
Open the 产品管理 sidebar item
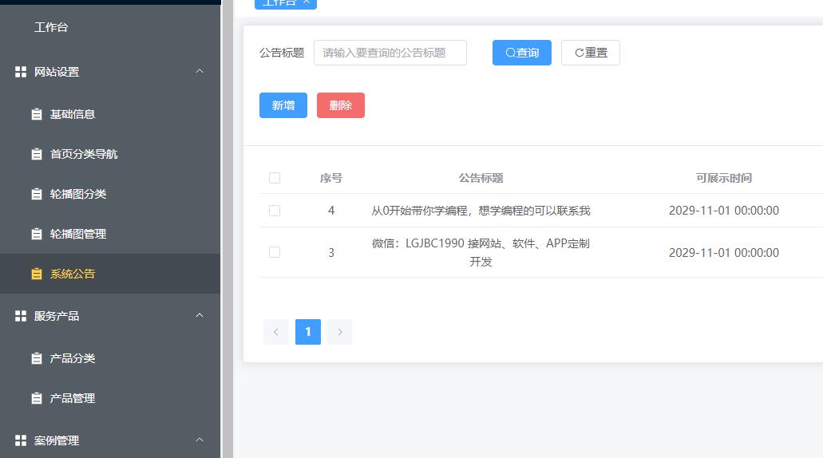click(72, 398)
